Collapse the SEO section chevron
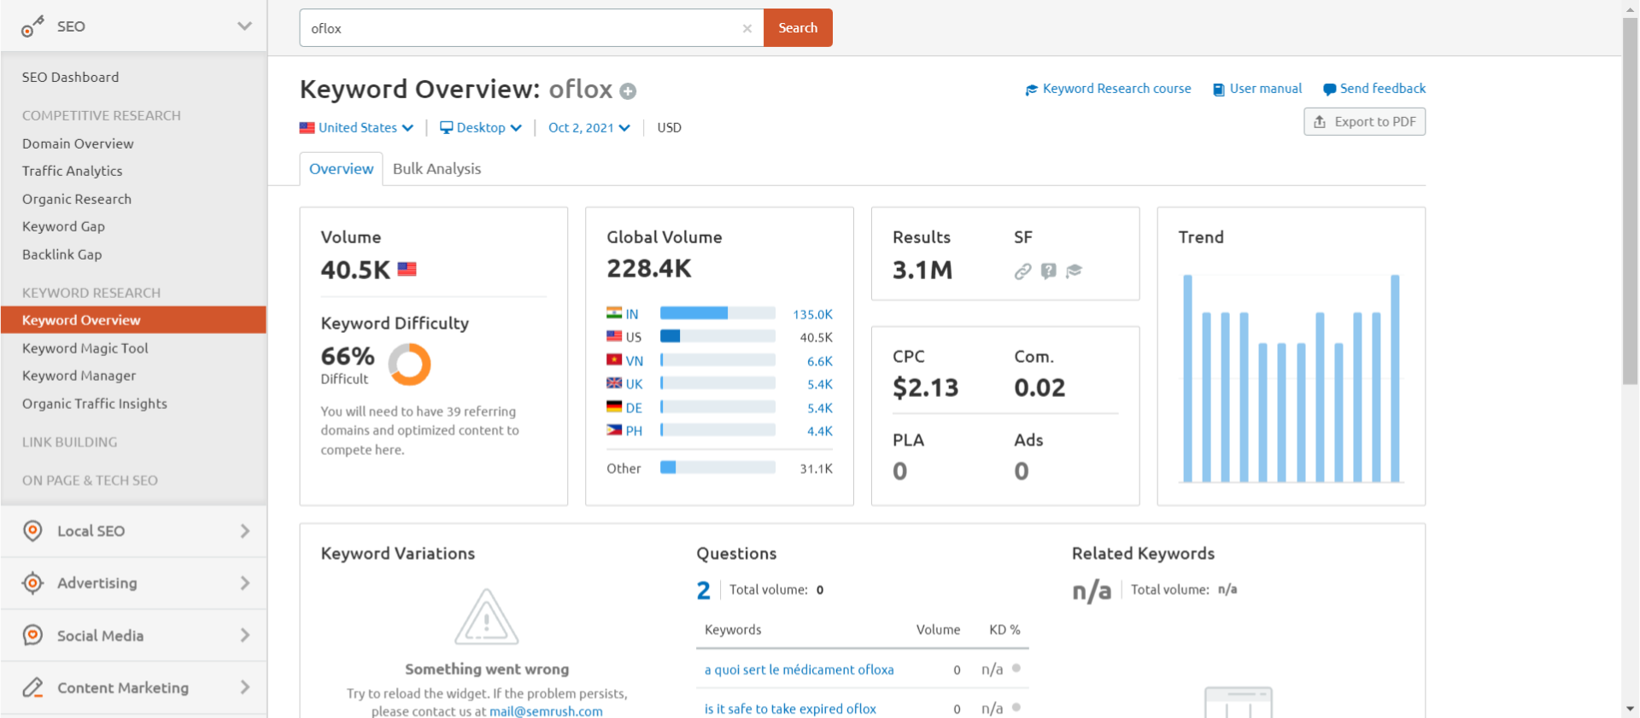1640x718 pixels. pos(245,26)
